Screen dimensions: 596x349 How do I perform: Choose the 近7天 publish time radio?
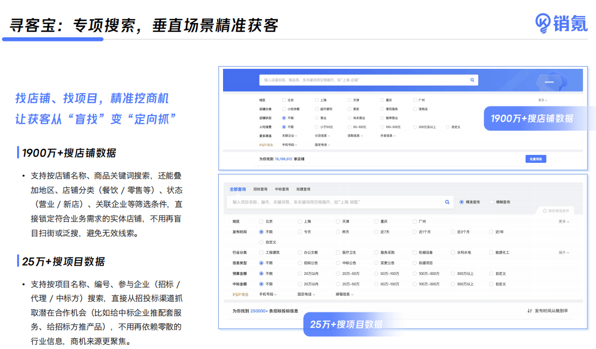[376, 232]
